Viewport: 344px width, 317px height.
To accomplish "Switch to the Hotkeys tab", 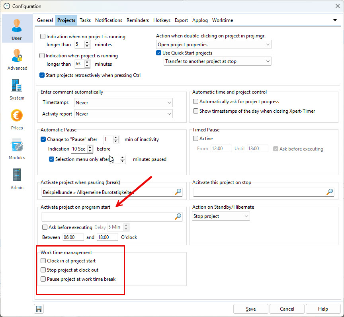I will 162,20.
